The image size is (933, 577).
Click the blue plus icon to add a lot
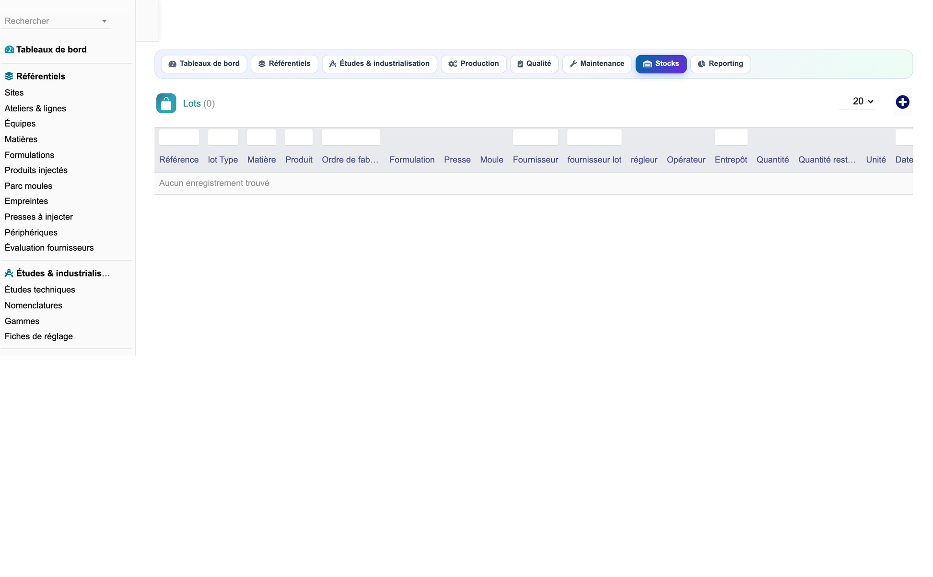point(902,102)
